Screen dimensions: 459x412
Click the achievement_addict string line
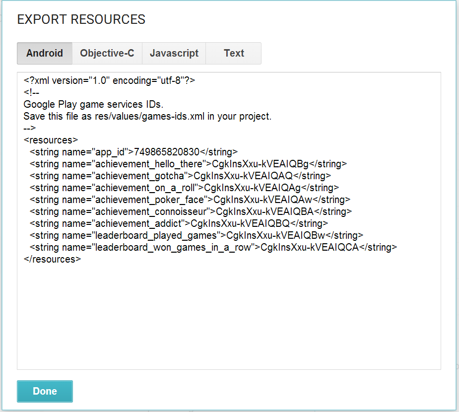179,224
